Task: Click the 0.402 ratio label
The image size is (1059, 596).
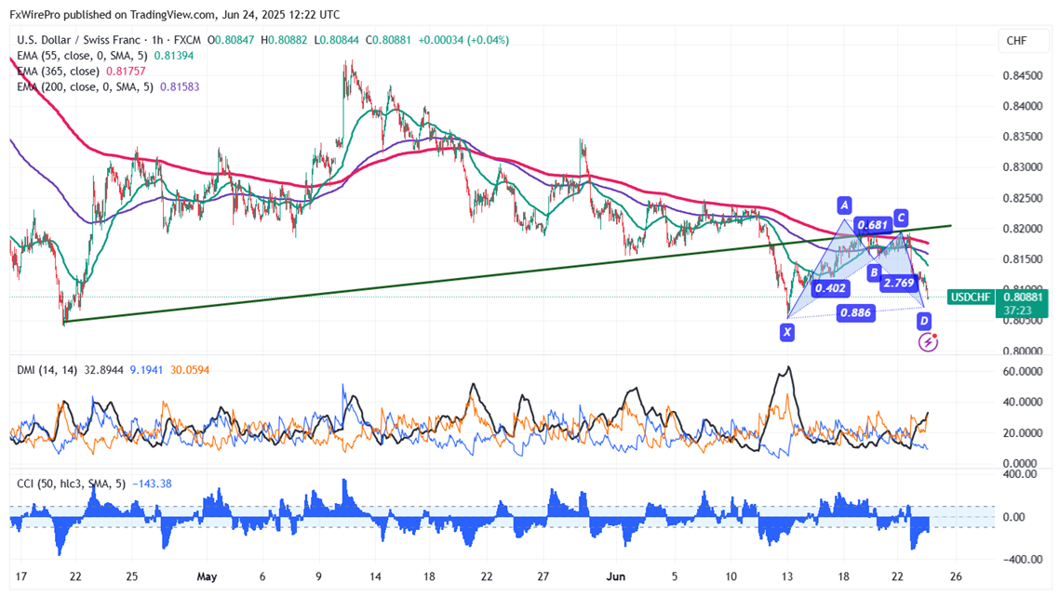Action: click(x=830, y=288)
